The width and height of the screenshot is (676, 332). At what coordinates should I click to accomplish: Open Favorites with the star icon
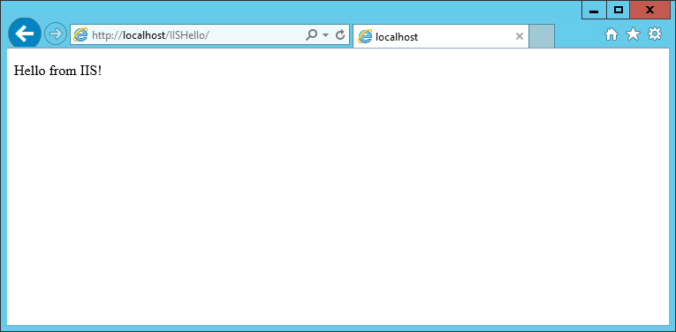pos(633,34)
